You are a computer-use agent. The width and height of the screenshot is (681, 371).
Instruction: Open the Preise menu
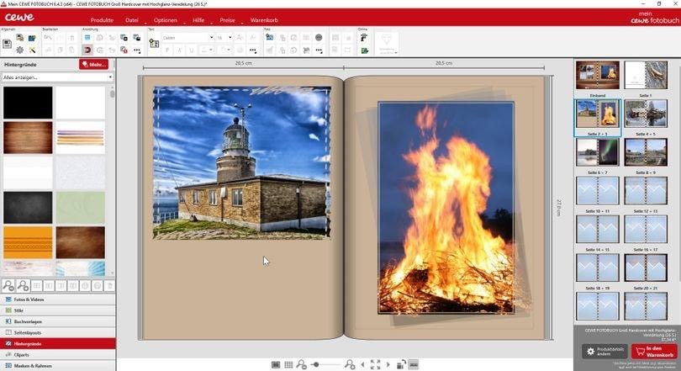pyautogui.click(x=227, y=20)
